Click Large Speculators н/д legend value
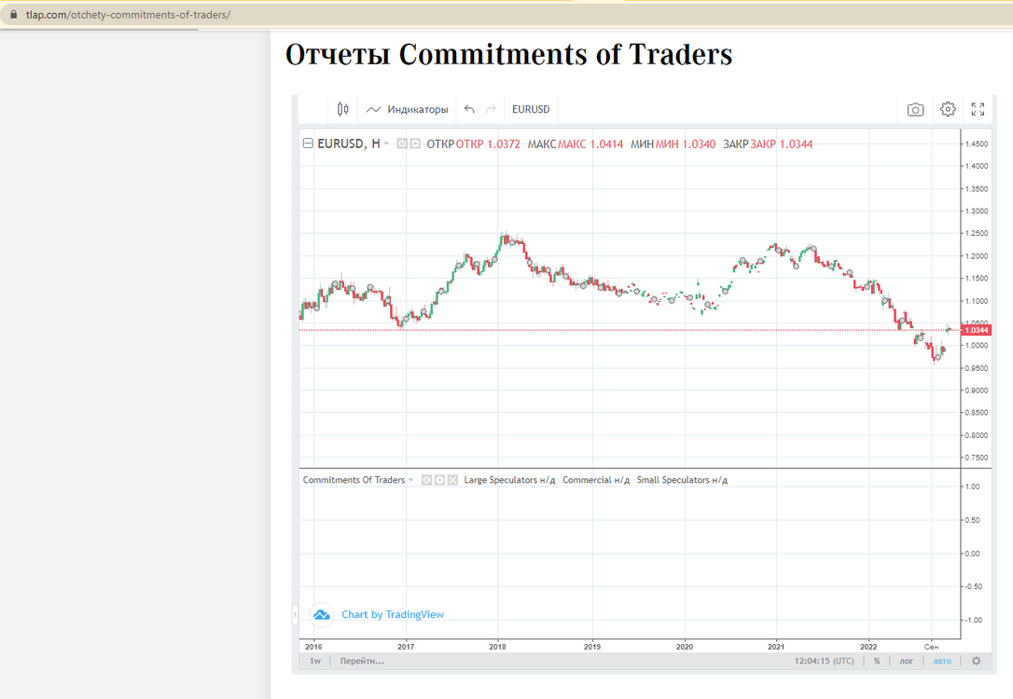This screenshot has width=1013, height=699. coord(509,480)
